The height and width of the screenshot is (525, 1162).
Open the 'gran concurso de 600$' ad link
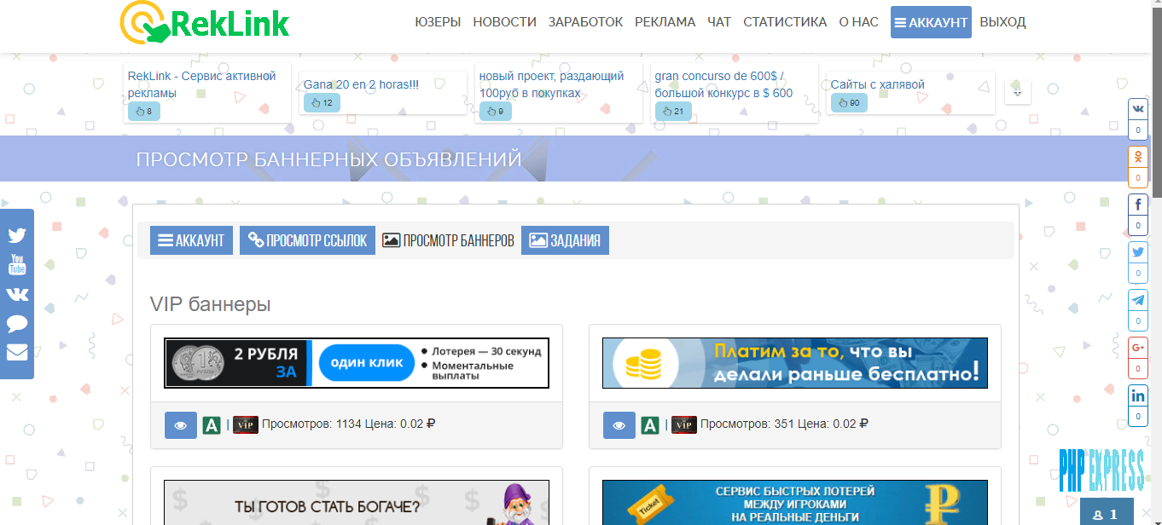tap(723, 84)
